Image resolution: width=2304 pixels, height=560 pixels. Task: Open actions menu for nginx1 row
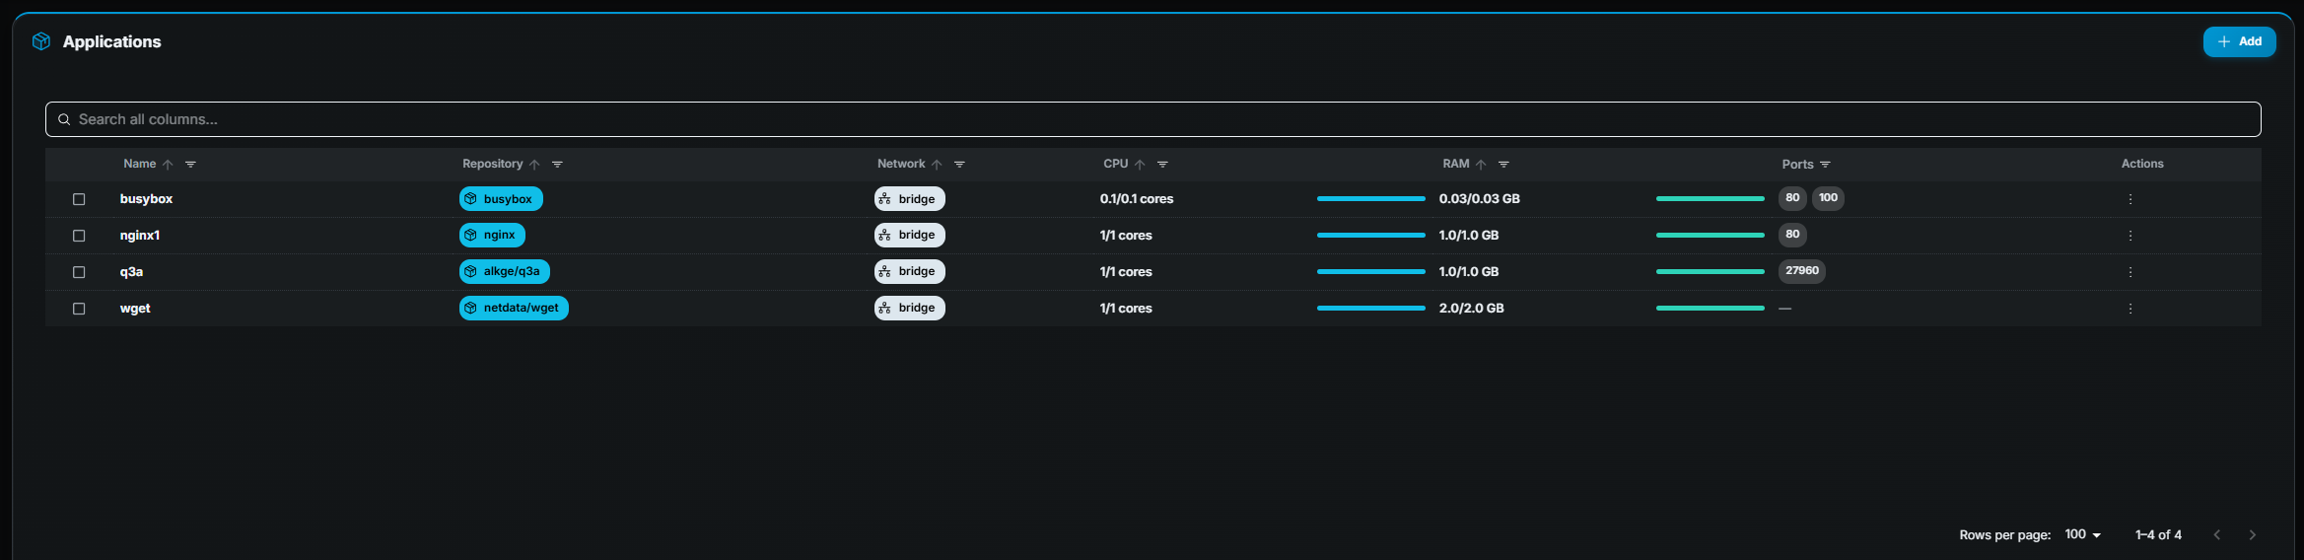pos(2129,236)
